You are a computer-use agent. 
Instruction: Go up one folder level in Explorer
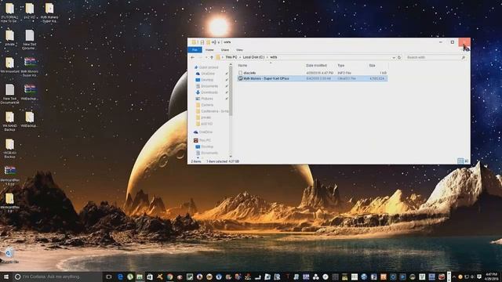point(212,57)
